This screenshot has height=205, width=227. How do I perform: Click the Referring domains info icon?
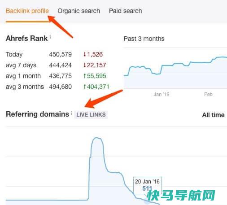[x=71, y=113]
